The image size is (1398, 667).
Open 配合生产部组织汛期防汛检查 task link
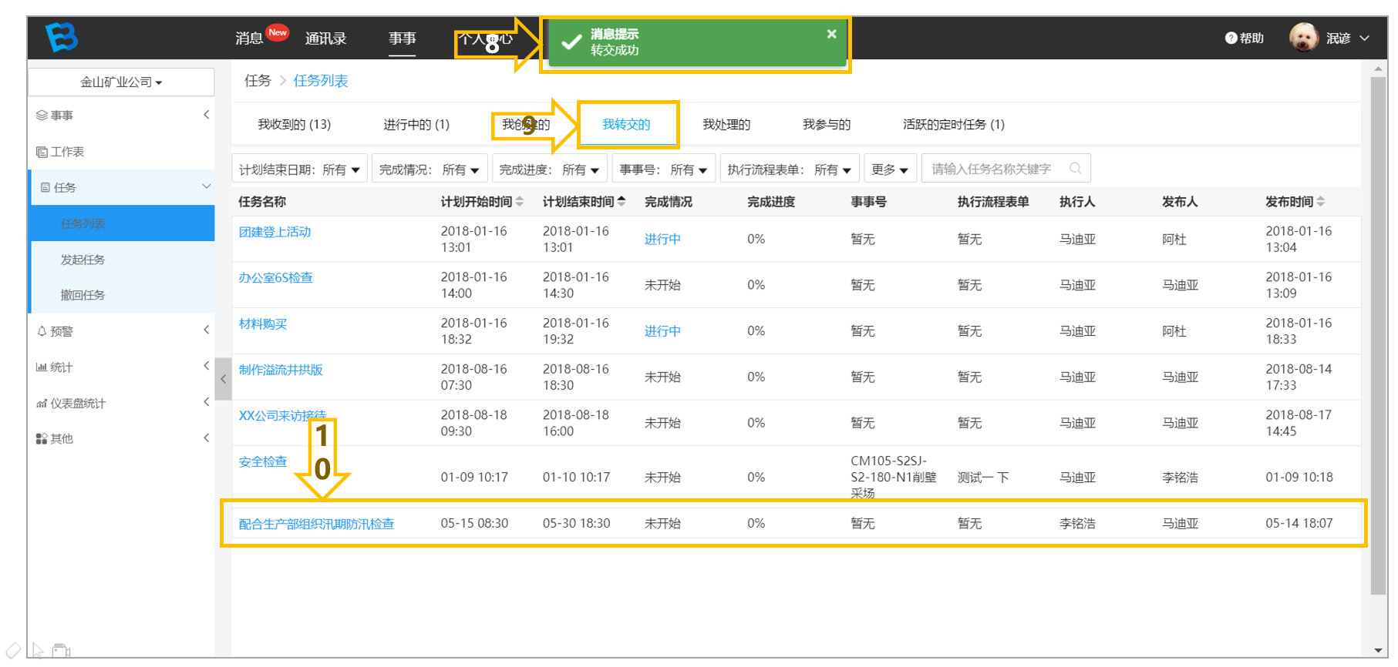coord(316,524)
